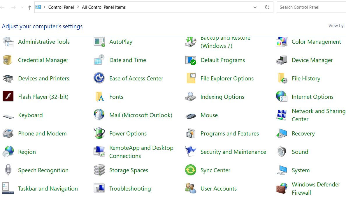Open the Power Options link
Viewport: 346px width, 199px height.
[128, 133]
